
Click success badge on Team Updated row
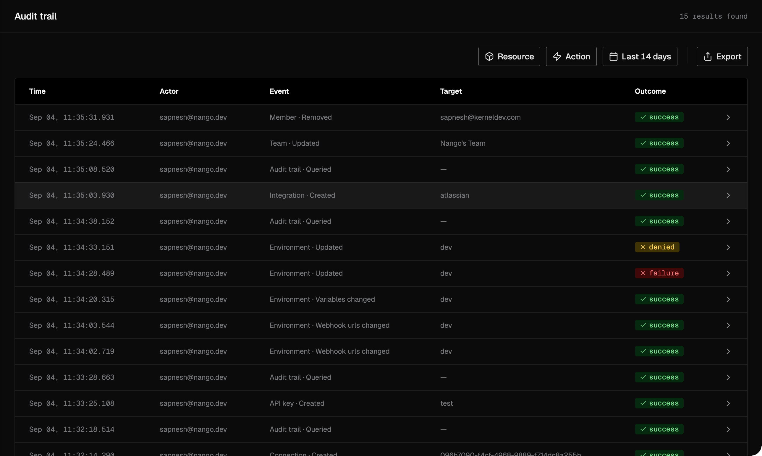659,143
